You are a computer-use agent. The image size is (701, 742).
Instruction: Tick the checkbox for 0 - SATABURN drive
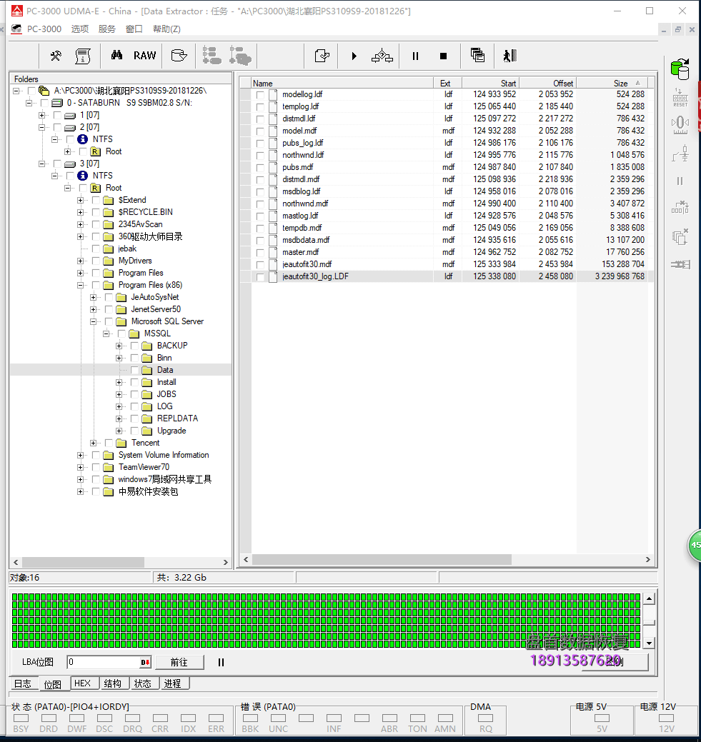tap(44, 103)
